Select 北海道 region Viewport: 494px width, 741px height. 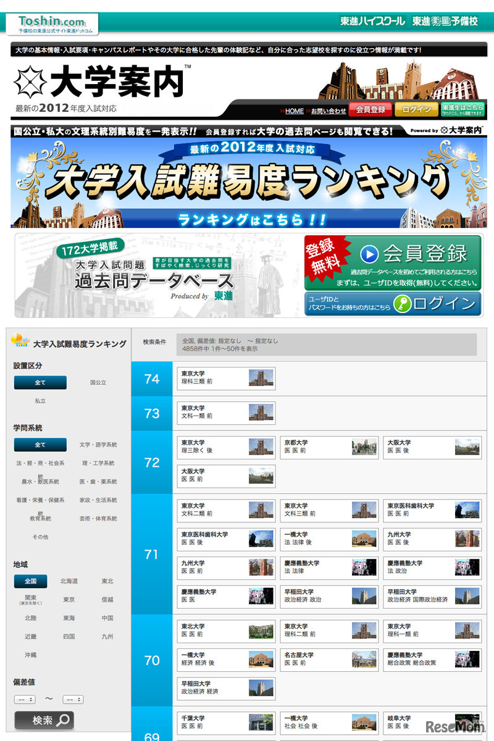69,581
